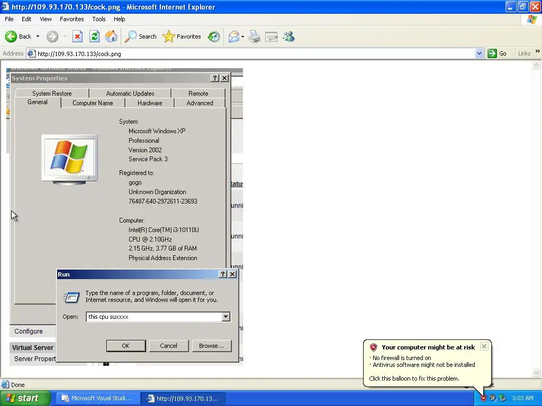Image resolution: width=542 pixels, height=406 pixels.
Task: Click the System Properties help question mark
Action: (215, 78)
